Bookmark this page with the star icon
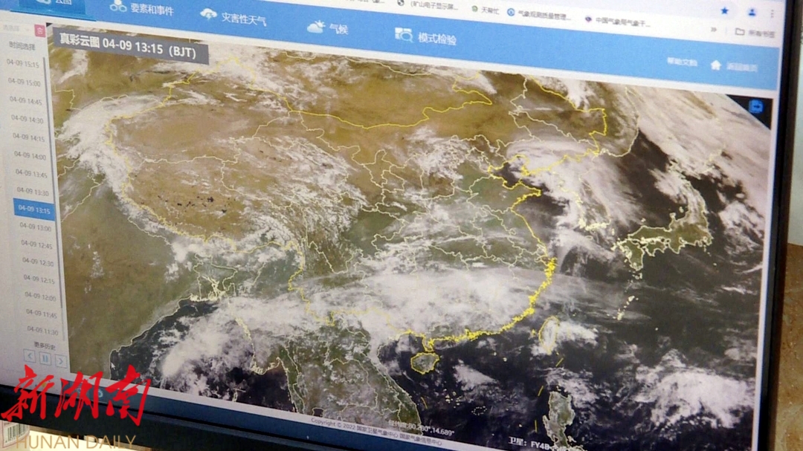Image resolution: width=803 pixels, height=451 pixels. click(724, 11)
